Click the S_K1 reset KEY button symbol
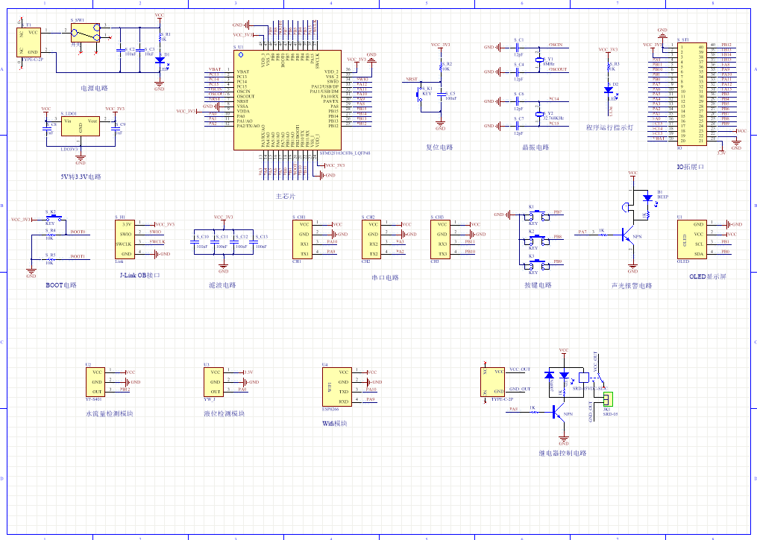 419,94
